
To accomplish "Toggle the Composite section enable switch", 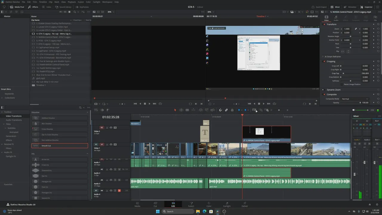I will (x=324, y=94).
